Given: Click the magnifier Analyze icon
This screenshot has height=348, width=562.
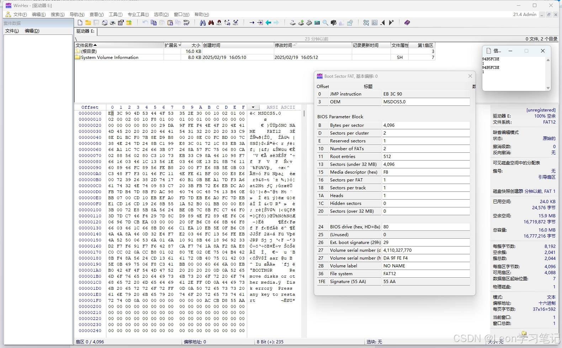Looking at the screenshot, I should click(325, 23).
